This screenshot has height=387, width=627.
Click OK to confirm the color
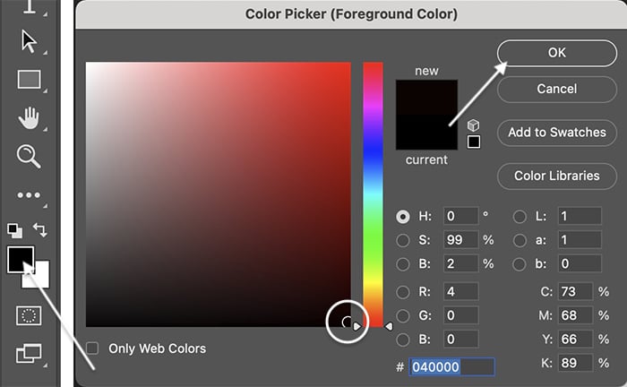coord(557,53)
